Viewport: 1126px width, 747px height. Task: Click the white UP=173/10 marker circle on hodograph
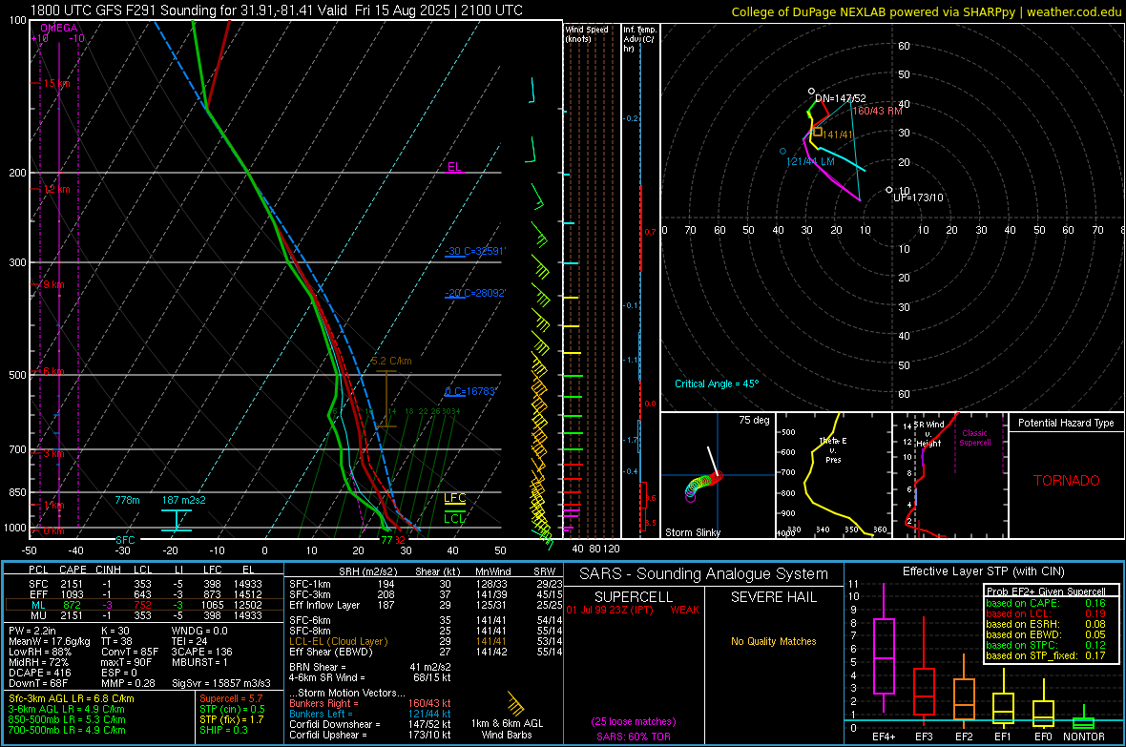pyautogui.click(x=889, y=191)
